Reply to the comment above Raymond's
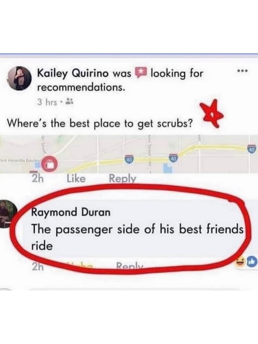 [123, 179]
